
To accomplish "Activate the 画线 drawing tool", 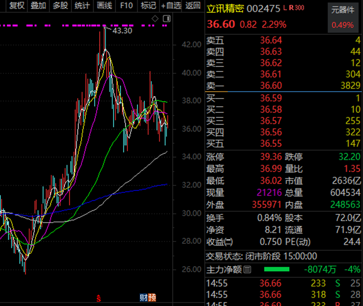I will point(104,5).
